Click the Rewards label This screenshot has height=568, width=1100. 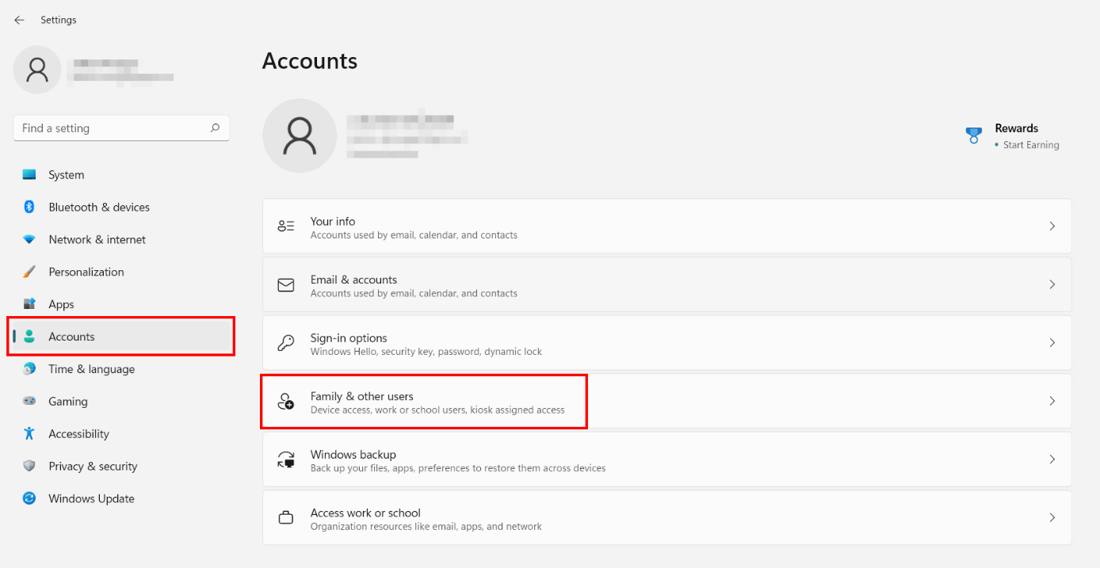tap(1016, 128)
